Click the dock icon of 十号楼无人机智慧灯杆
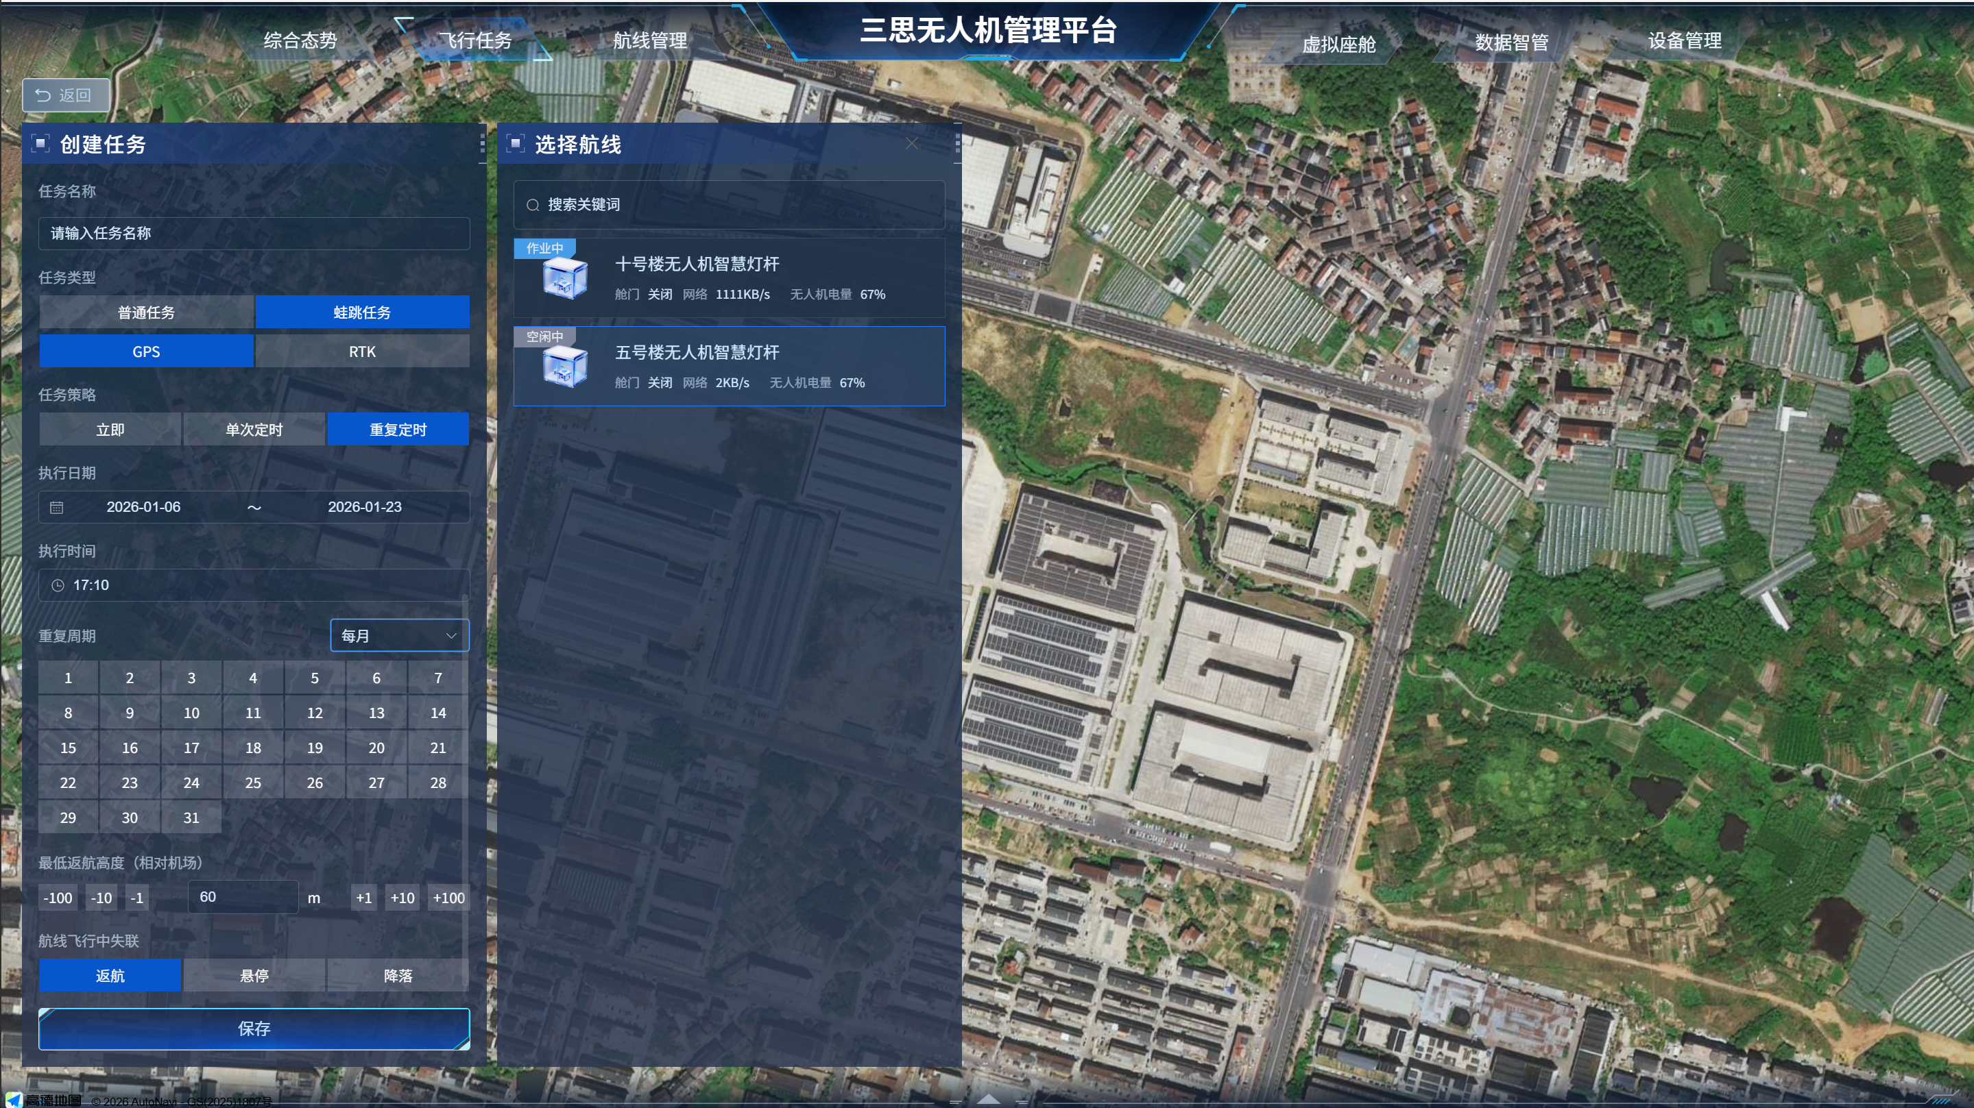 pyautogui.click(x=565, y=279)
